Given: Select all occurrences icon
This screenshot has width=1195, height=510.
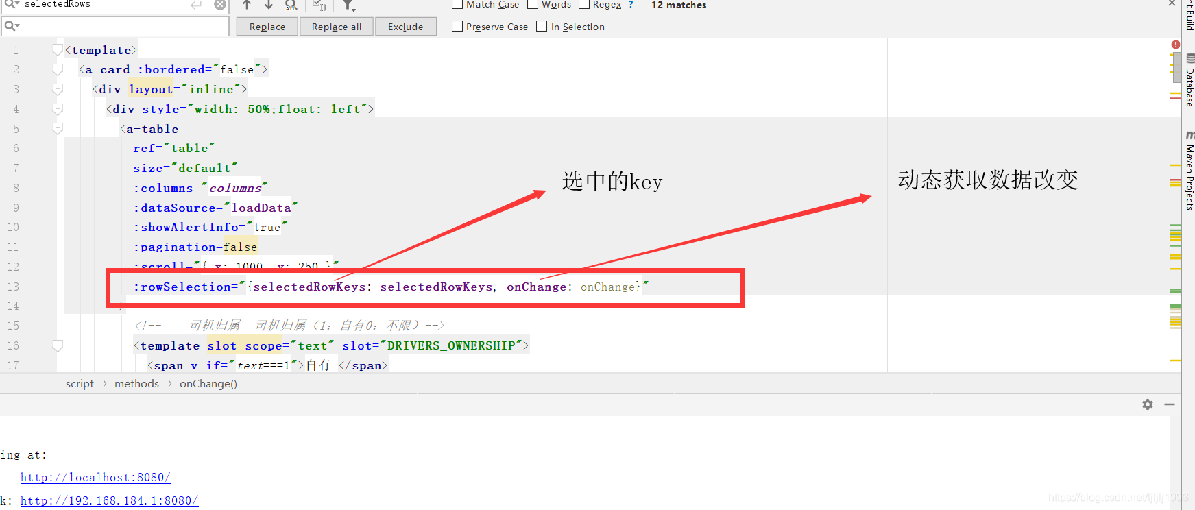Looking at the screenshot, I should coord(291,5).
